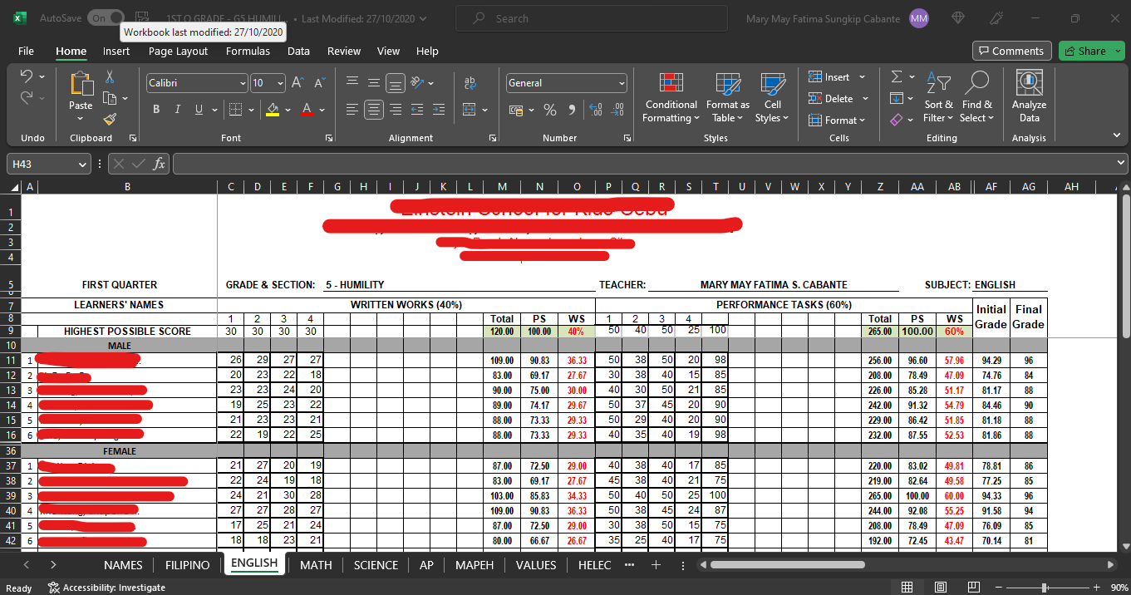Image resolution: width=1131 pixels, height=595 pixels.
Task: Open the MAPEH sheet tab
Action: tap(475, 565)
